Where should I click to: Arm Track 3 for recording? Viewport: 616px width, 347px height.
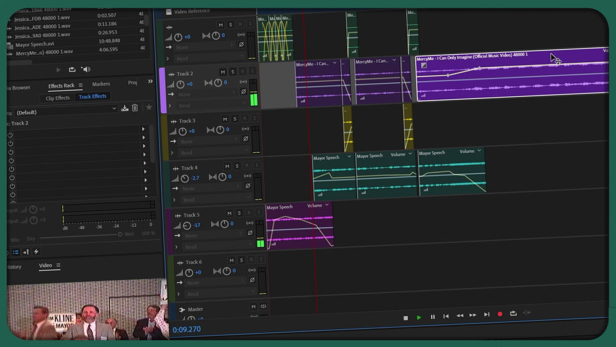pos(245,118)
